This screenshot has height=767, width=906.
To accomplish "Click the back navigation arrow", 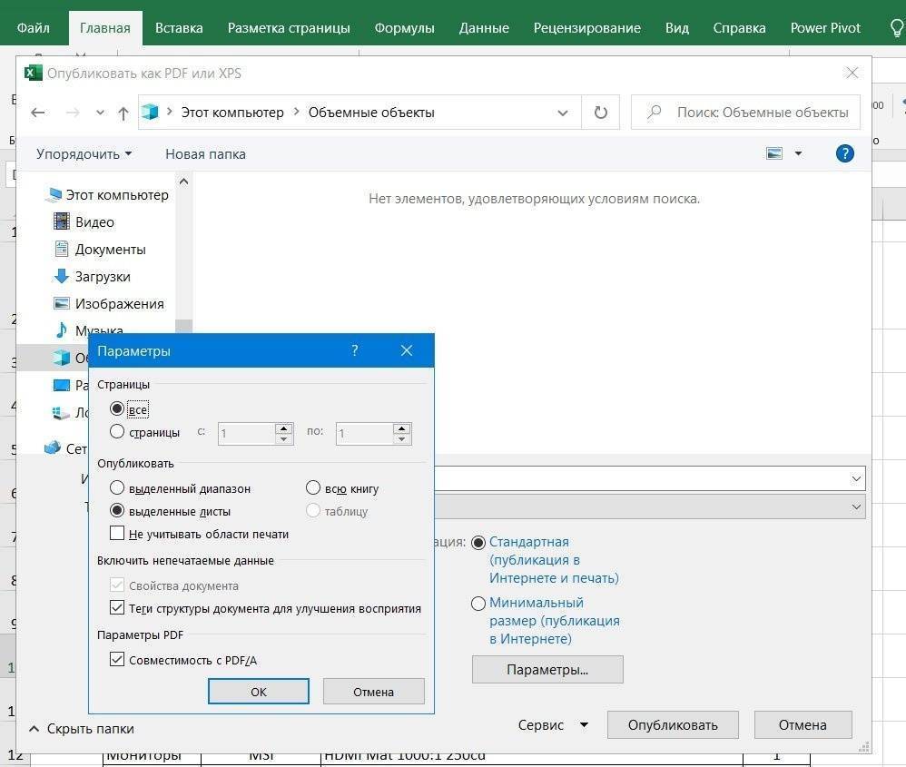I will (37, 112).
